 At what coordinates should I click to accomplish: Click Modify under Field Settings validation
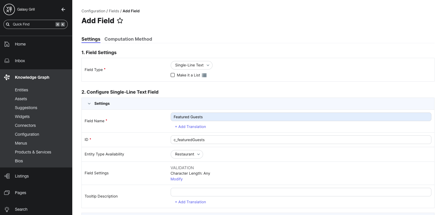click(x=176, y=179)
